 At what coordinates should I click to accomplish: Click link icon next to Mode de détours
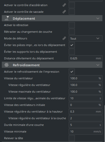tap(64, 38)
